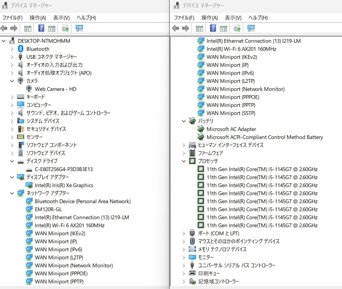The image size is (342, 289).
Task: Expand the ポート (COM と LPT) category
Action: [184, 233]
